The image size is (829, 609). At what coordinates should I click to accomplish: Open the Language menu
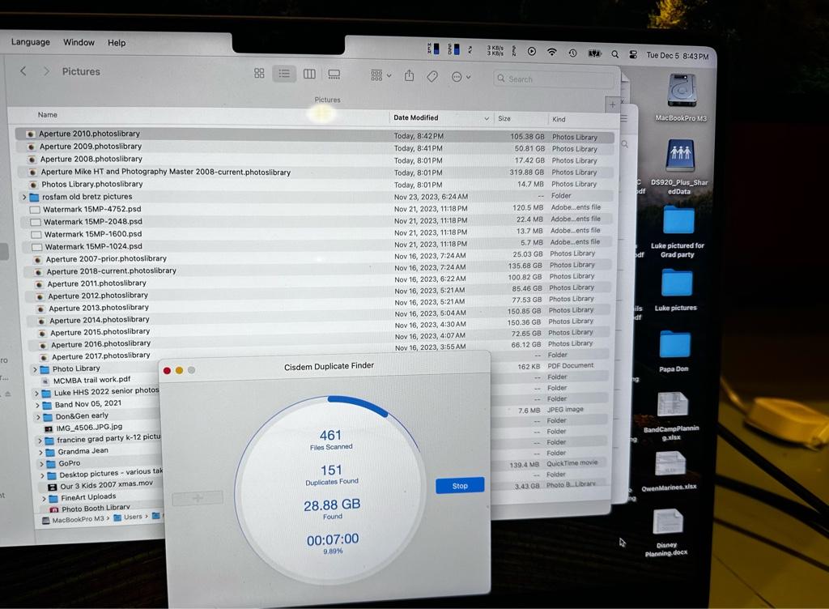pos(31,42)
